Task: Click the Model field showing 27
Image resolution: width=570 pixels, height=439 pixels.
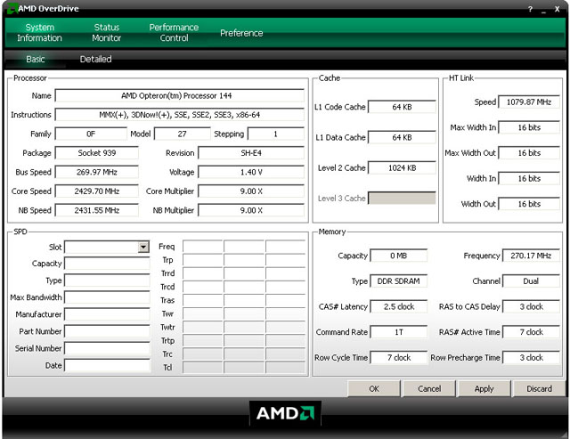Action: click(183, 134)
